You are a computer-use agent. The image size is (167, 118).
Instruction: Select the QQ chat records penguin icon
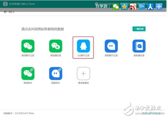[83, 46]
